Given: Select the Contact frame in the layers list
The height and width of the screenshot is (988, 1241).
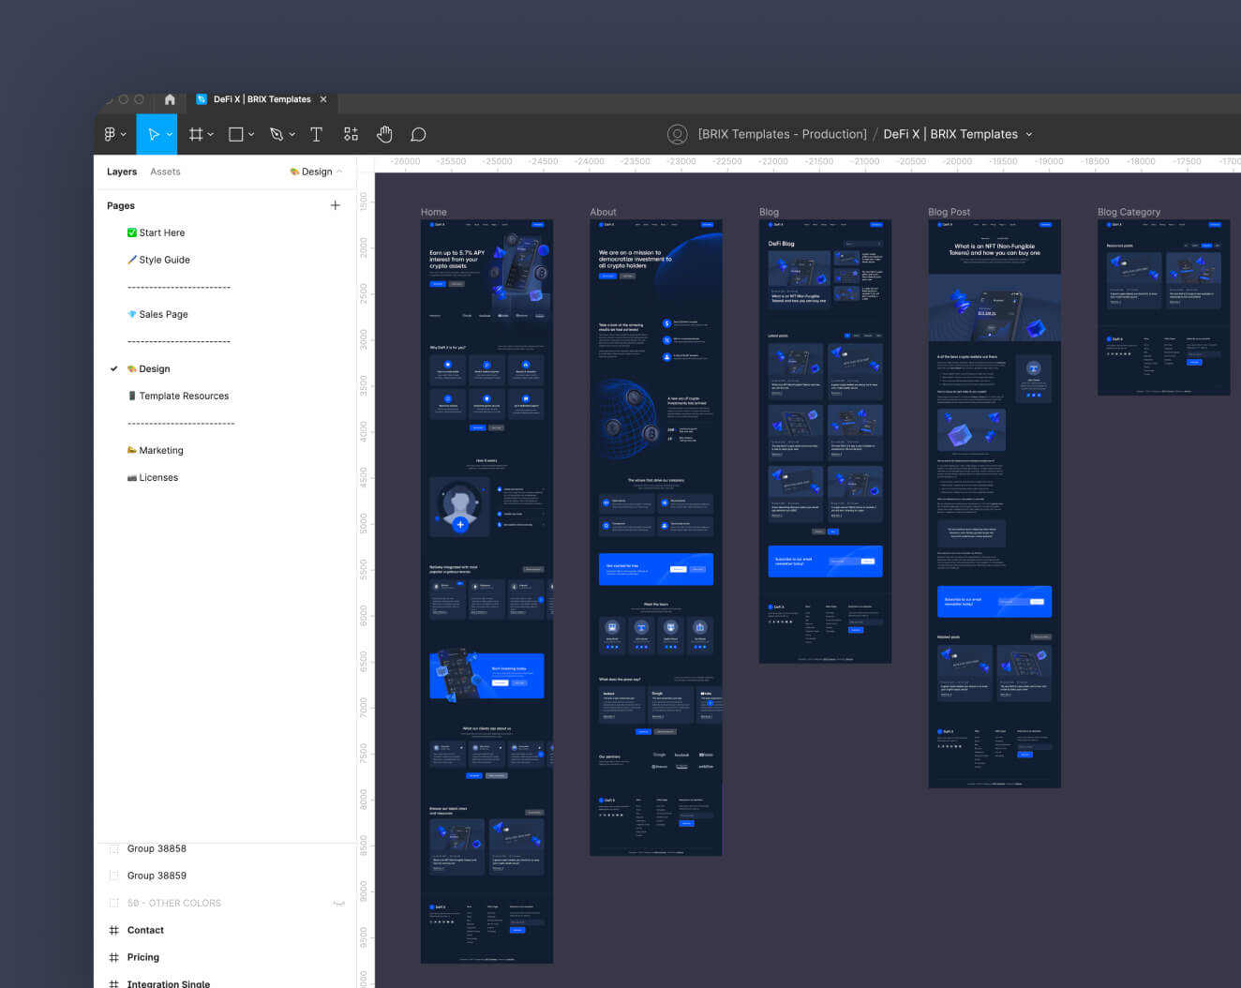Looking at the screenshot, I should point(145,930).
